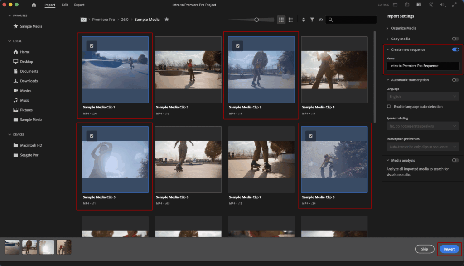Screen dimensions: 464x266
Task: Collapse the Favorites section
Action: (10, 15)
